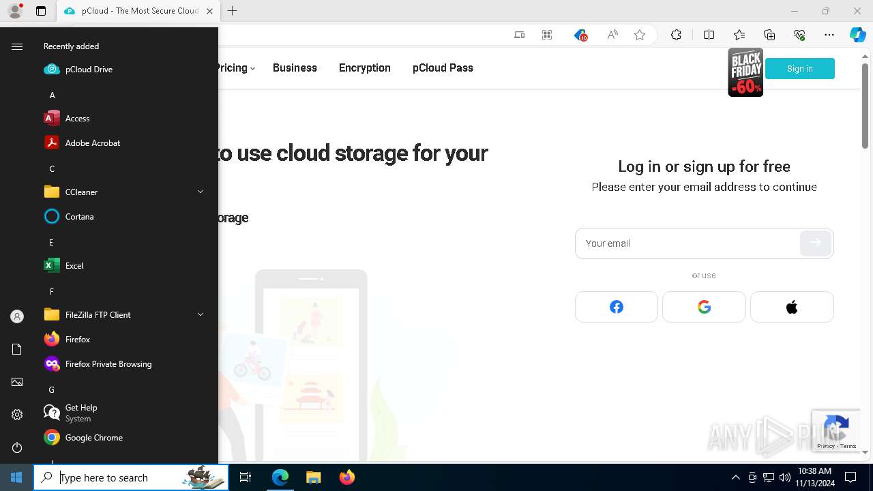The image size is (873, 491).
Task: Open Firefox from the taskbar
Action: (346, 477)
